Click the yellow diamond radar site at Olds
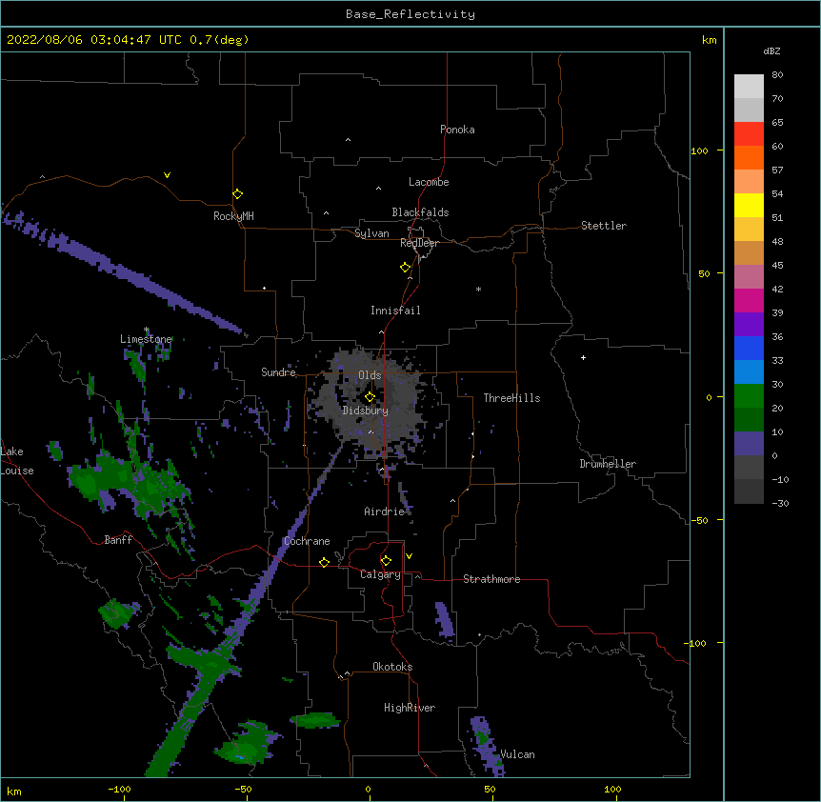The width and height of the screenshot is (821, 802). tap(370, 397)
